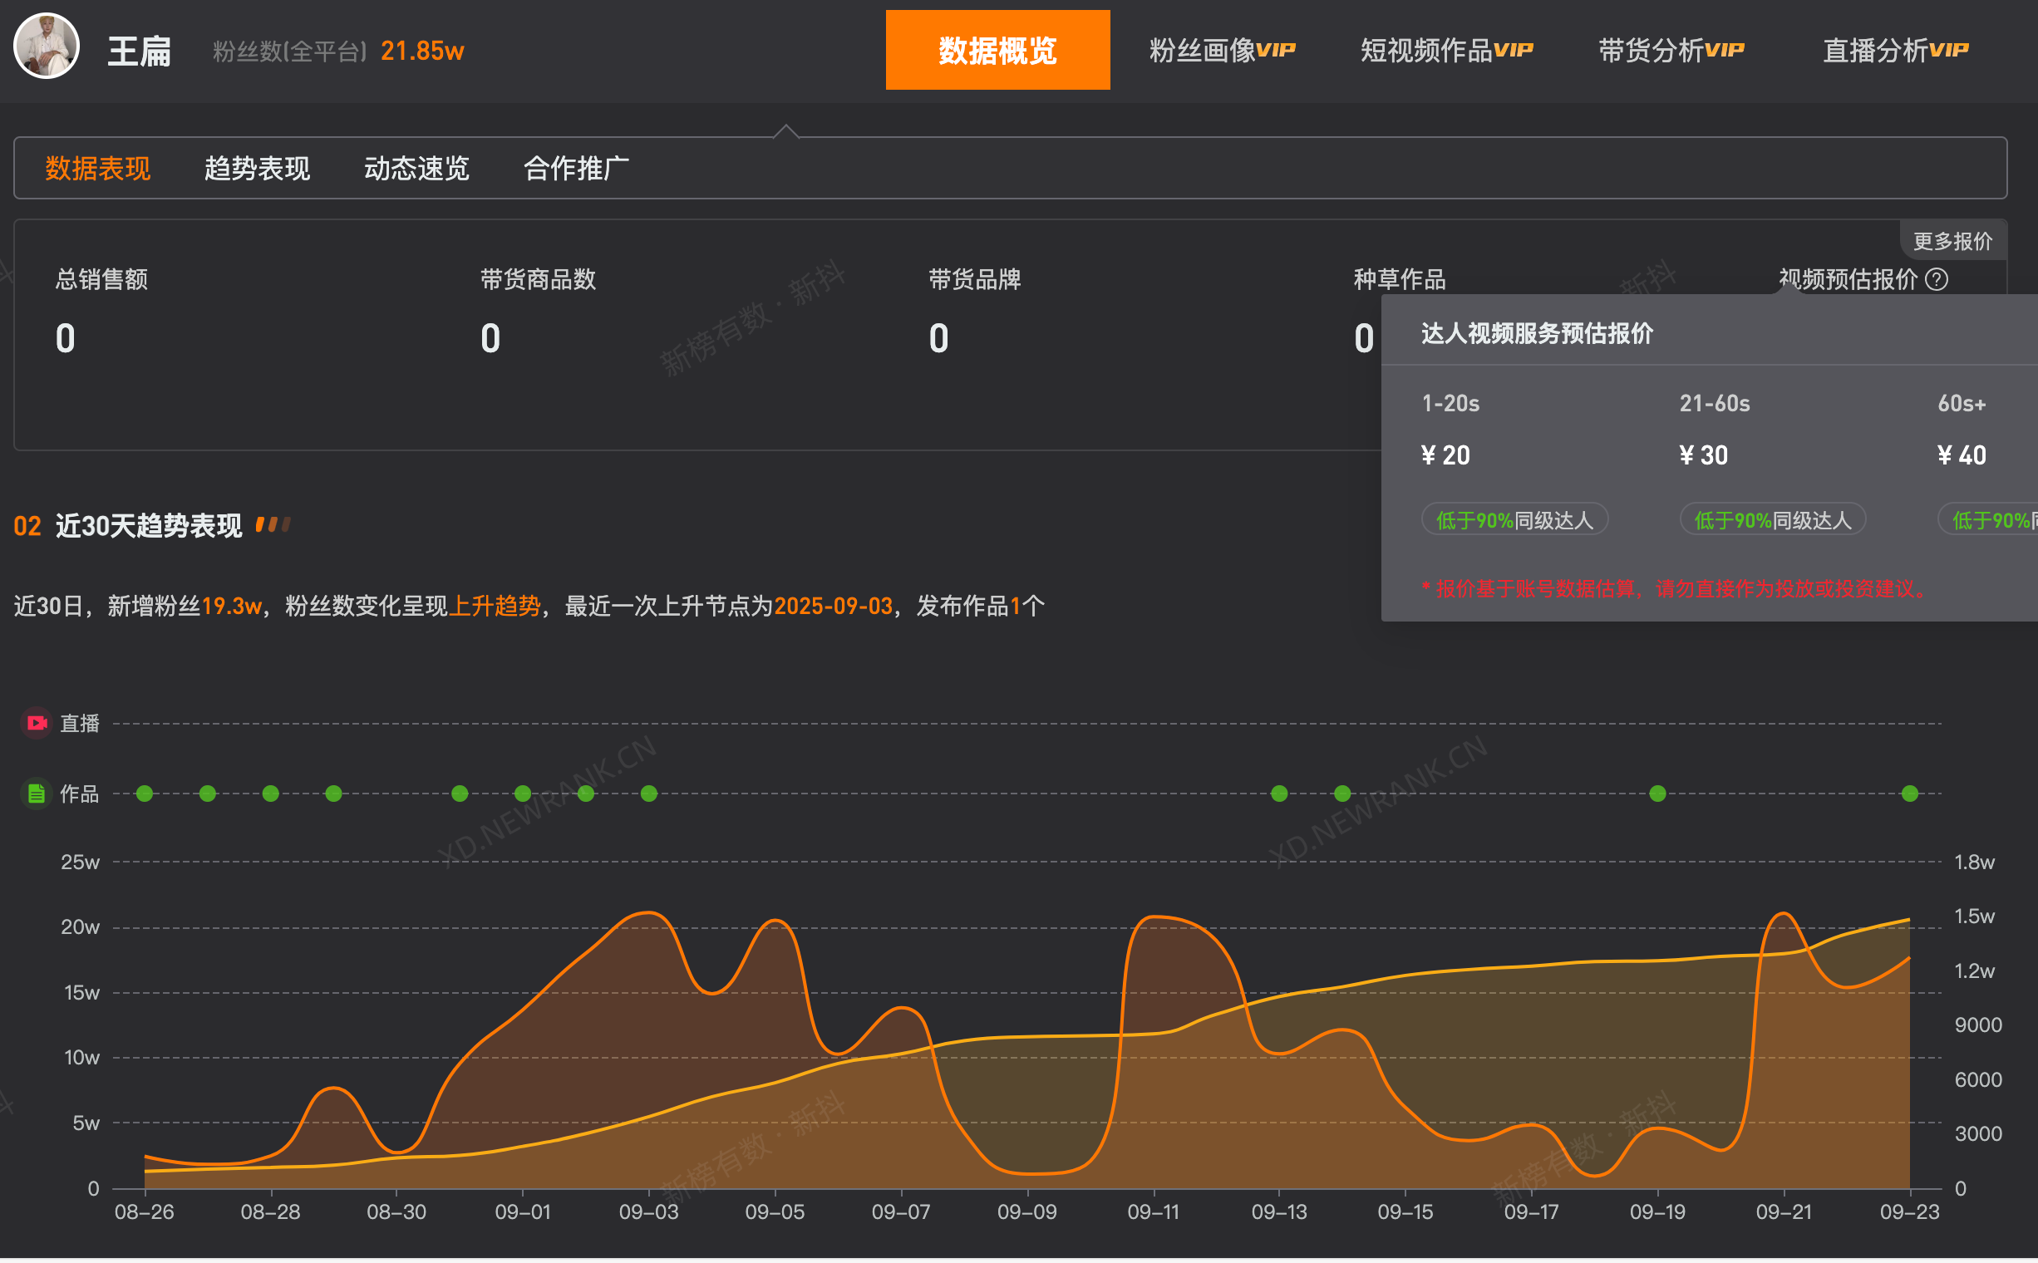
Task: Click the VIP badge on 带货分析 tab
Action: 1724,48
